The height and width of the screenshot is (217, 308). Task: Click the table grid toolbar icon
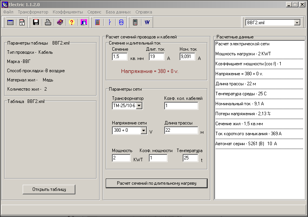point(10,22)
